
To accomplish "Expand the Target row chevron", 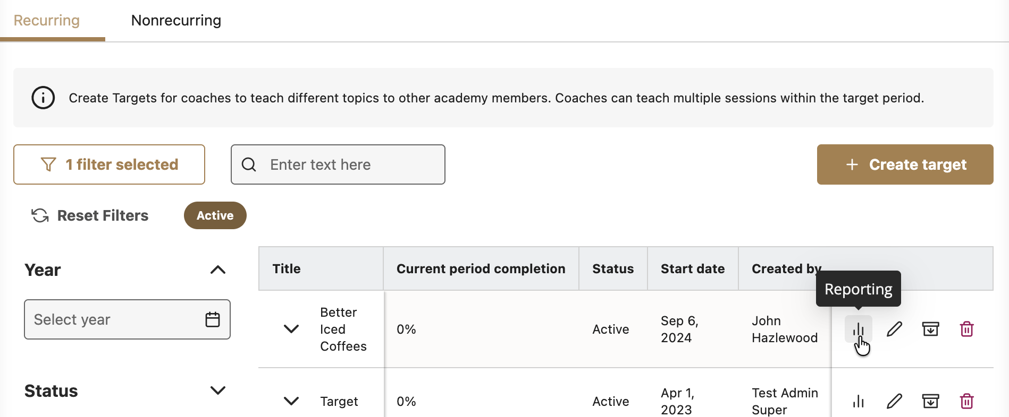I will tap(291, 401).
